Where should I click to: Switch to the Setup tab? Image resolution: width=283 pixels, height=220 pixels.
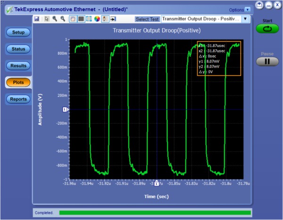pyautogui.click(x=18, y=32)
